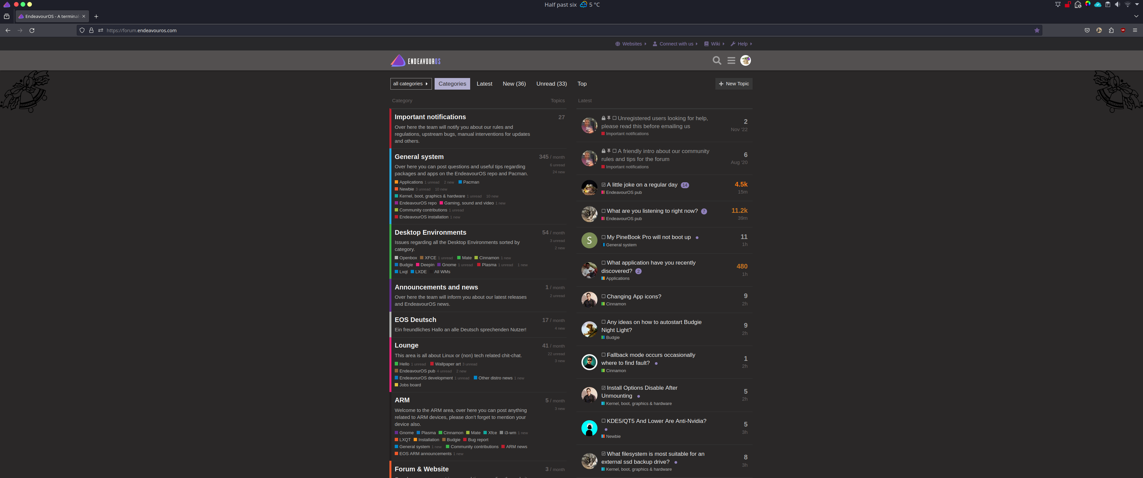The image size is (1143, 478).
Task: Toggle checkbox for 'What are you listening to right now?'
Action: coord(603,211)
